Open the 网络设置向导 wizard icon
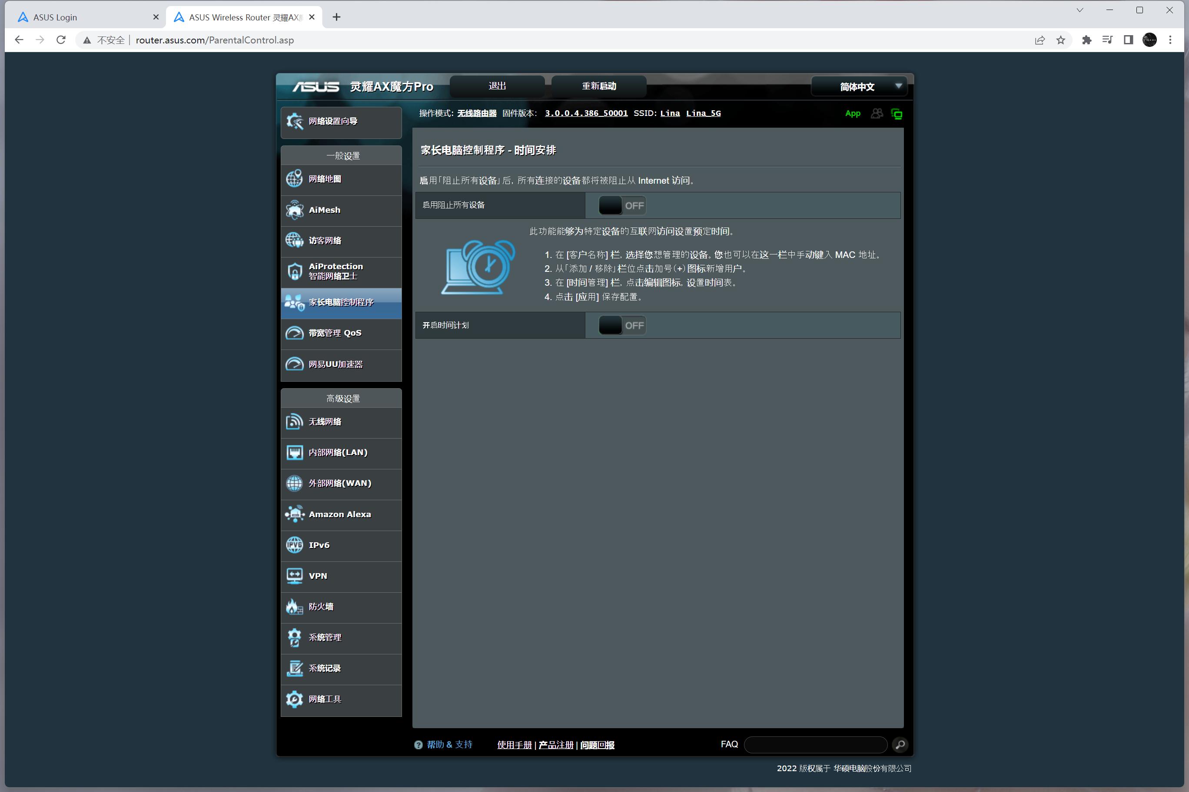The image size is (1189, 792). click(x=294, y=121)
